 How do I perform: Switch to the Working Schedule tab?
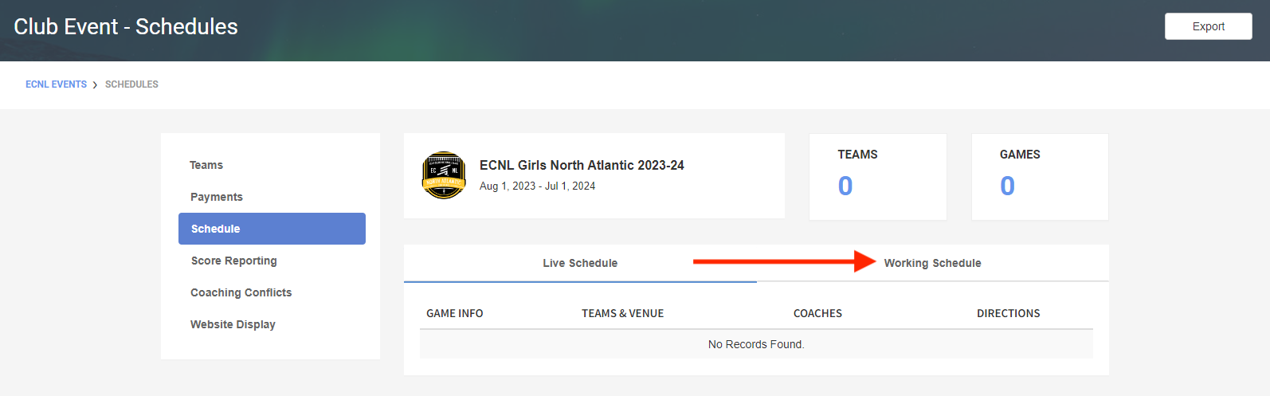[x=932, y=263]
